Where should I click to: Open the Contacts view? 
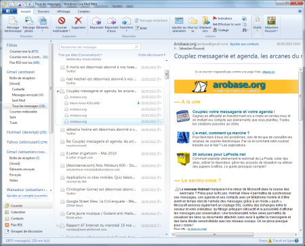28,218
